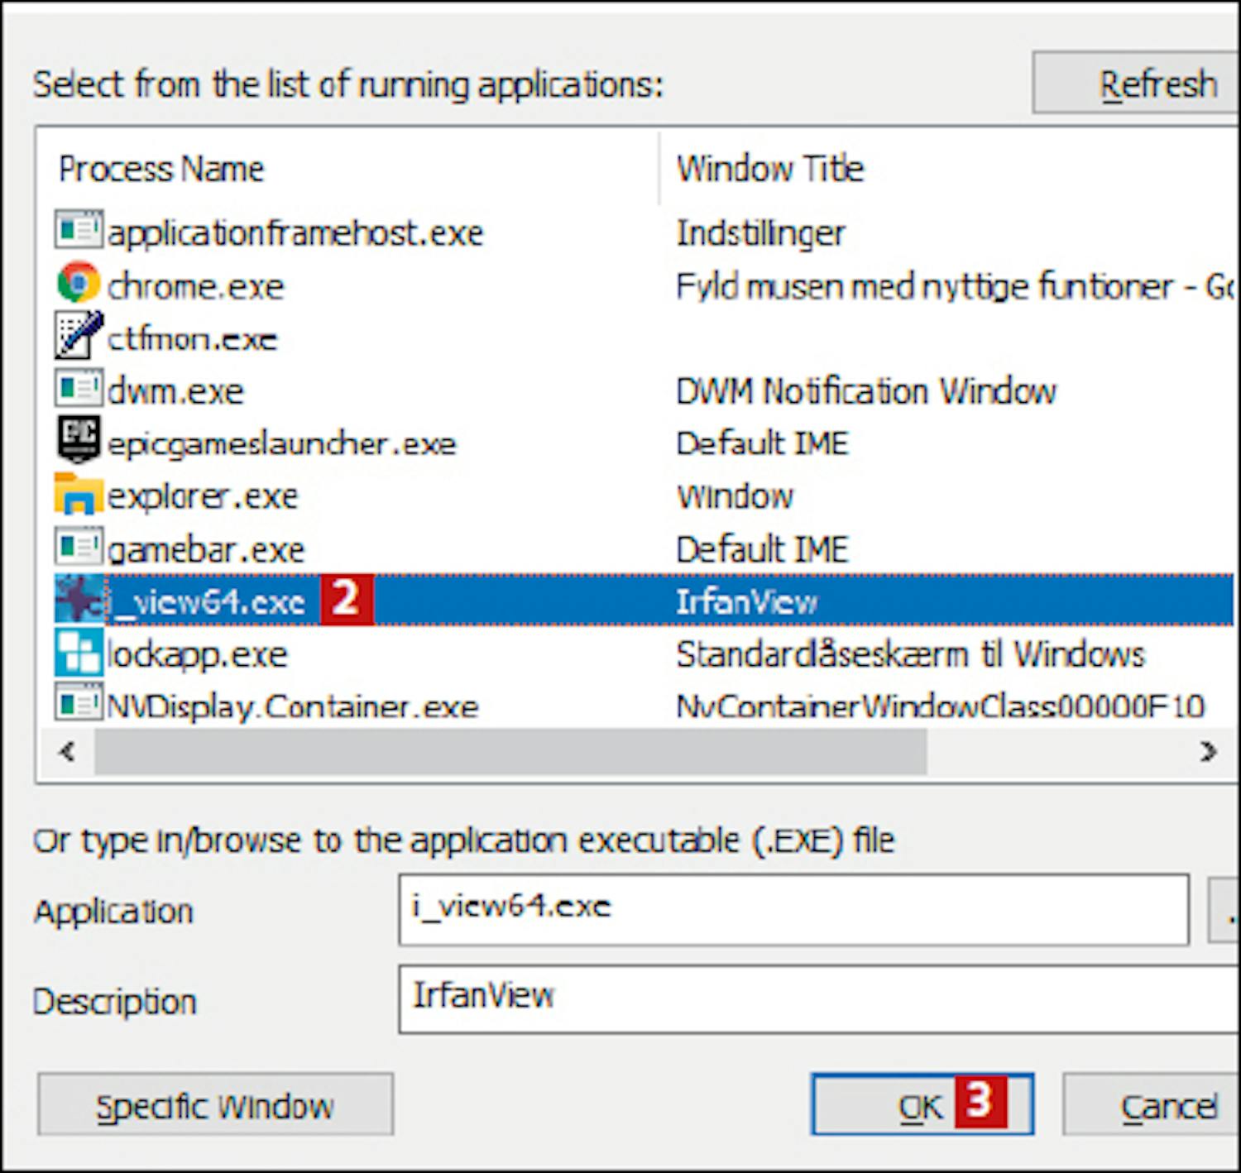Image resolution: width=1241 pixels, height=1173 pixels.
Task: Click the horizontal scrollbar thumb
Action: pyautogui.click(x=510, y=752)
